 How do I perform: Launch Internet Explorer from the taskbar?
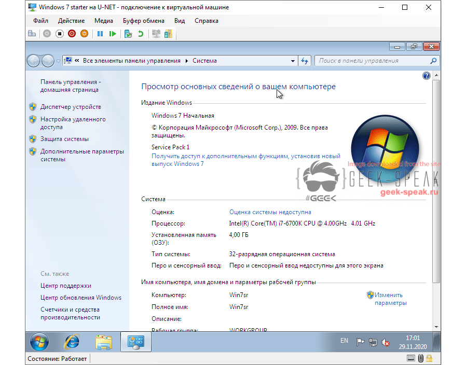coord(72,342)
